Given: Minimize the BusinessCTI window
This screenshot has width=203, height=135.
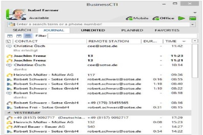Looking at the screenshot, I should tap(164, 4).
